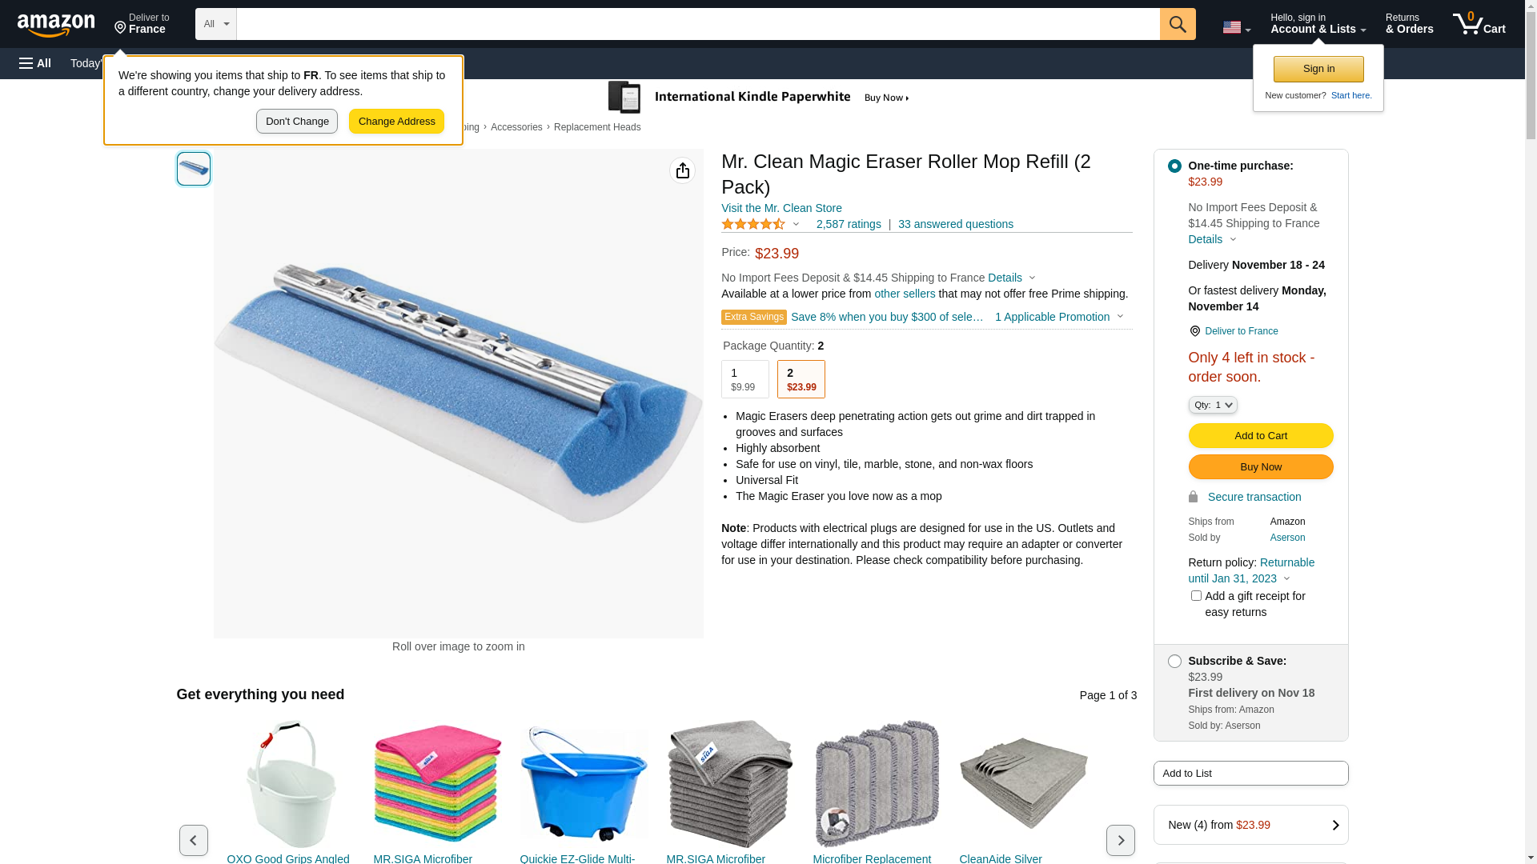The width and height of the screenshot is (1537, 864).
Task: Expand 1 Applicable Promotion
Action: [1058, 317]
